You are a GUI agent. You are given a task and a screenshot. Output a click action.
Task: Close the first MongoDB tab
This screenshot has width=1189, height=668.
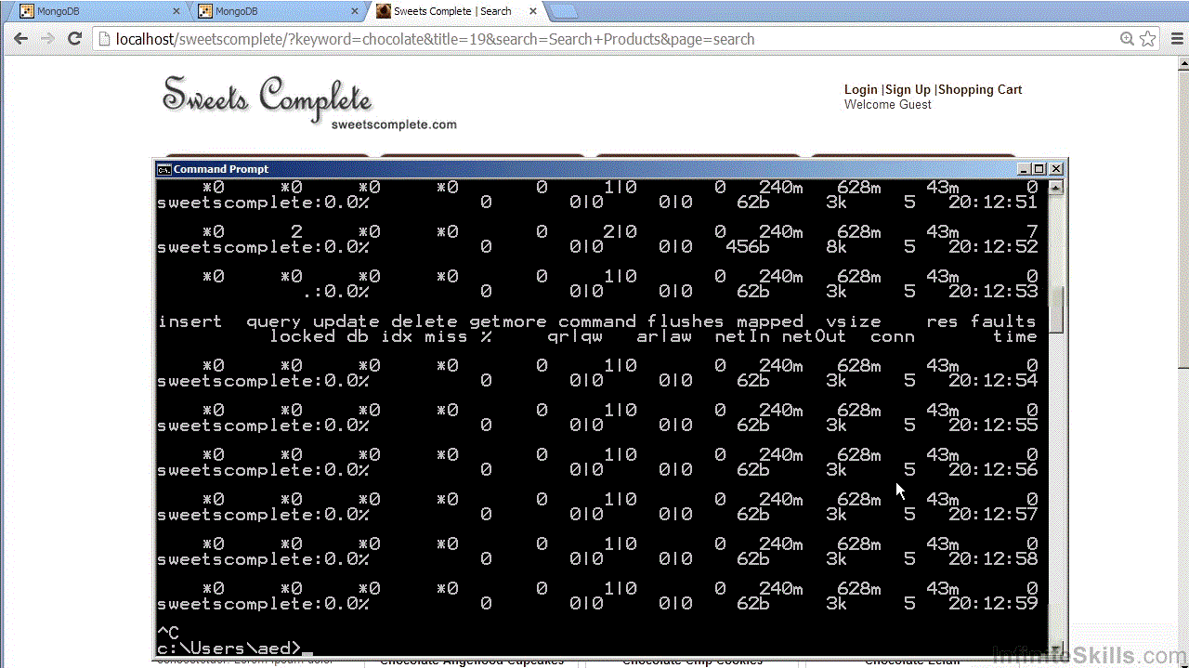(176, 11)
